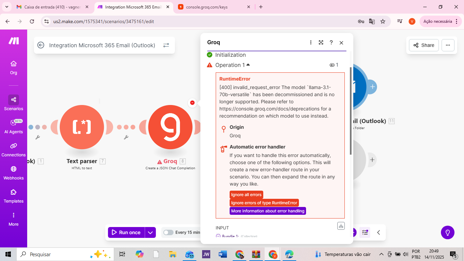
Task: Click the back arrow beside scenario name
Action: point(41,45)
